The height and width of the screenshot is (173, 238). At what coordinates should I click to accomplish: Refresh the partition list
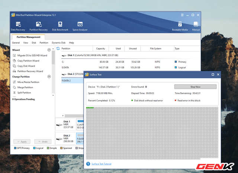[x=58, y=48]
